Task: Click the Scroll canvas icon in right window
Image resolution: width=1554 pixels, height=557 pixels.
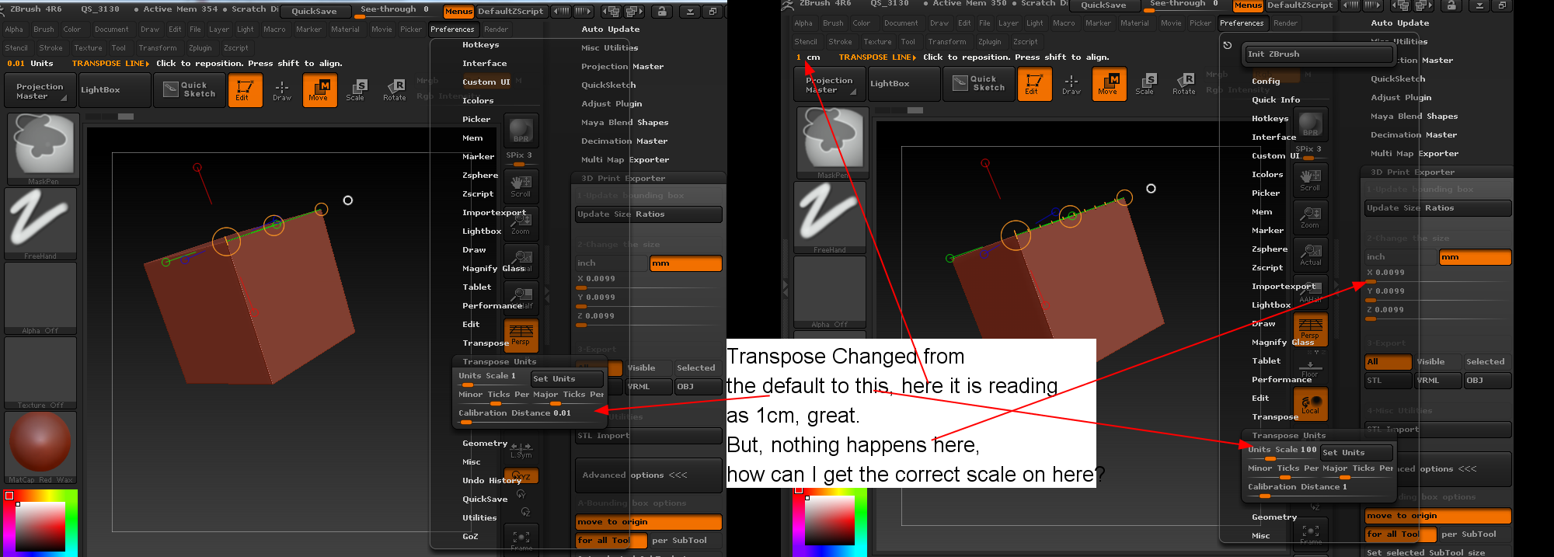Action: (1310, 180)
